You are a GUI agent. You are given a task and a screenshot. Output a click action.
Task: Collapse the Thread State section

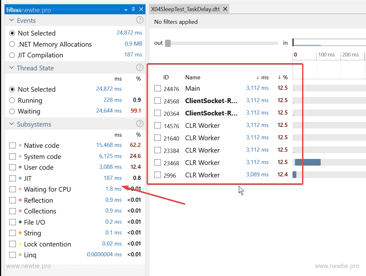click(x=12, y=68)
